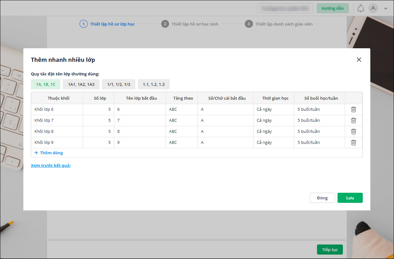Open Thuộc khối cell Khối lớp 6

57,109
